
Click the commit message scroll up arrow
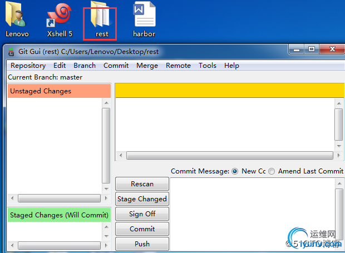339,183
